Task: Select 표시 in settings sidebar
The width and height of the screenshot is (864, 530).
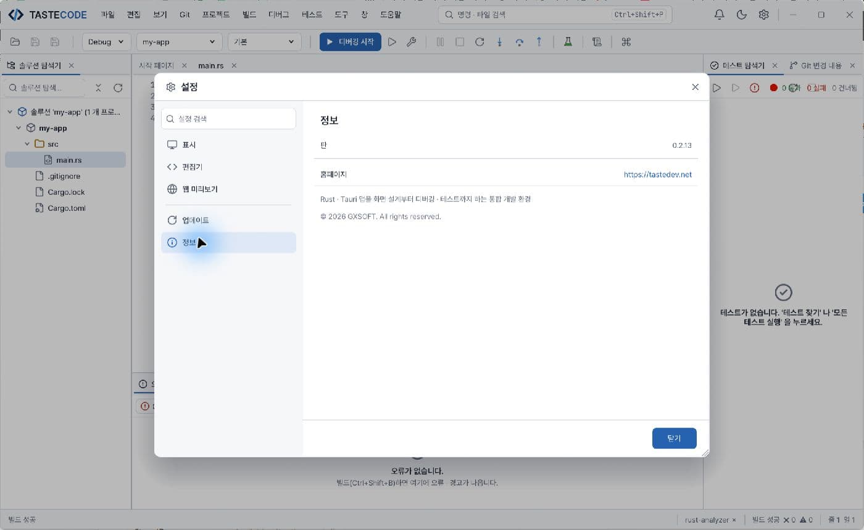Action: coord(228,145)
